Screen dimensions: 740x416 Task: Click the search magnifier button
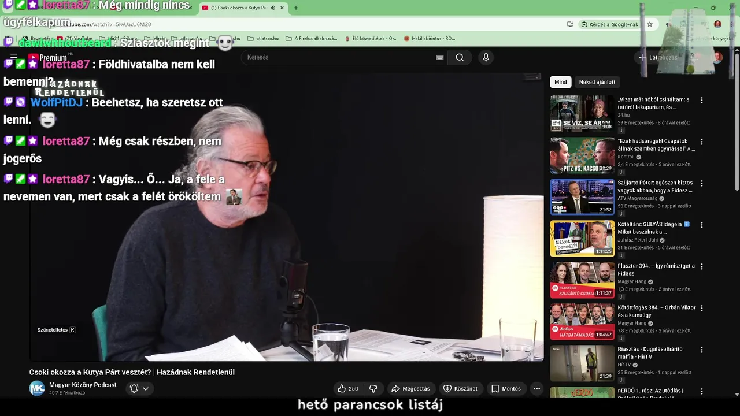pyautogui.click(x=460, y=57)
